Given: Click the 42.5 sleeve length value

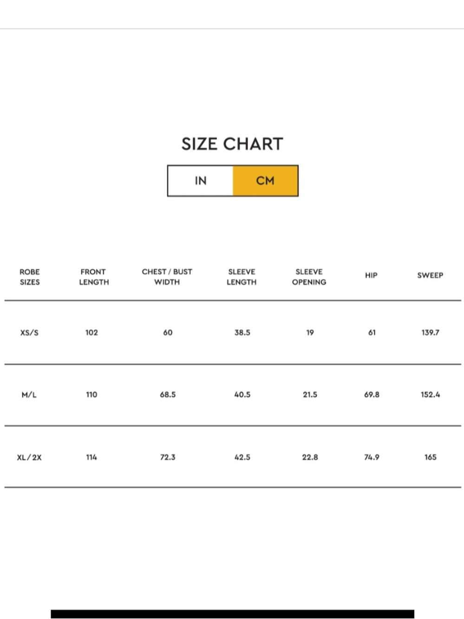Looking at the screenshot, I should [242, 457].
